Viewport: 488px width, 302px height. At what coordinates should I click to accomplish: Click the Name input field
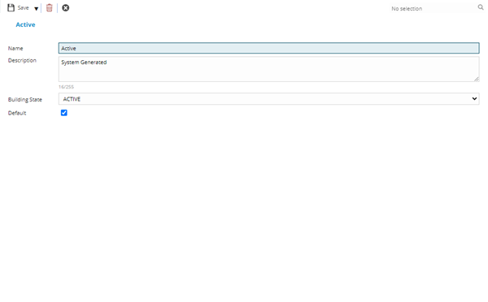(269, 48)
